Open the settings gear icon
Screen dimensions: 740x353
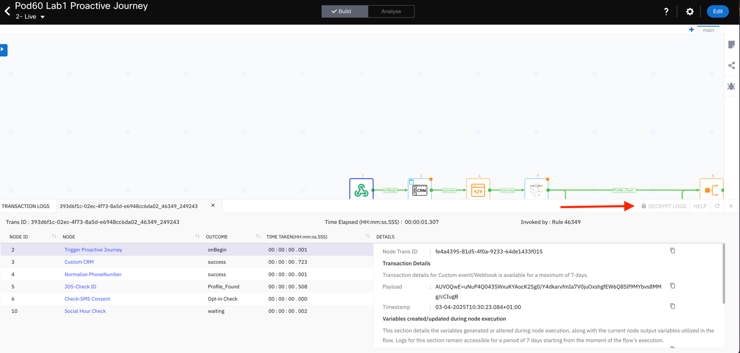[690, 11]
